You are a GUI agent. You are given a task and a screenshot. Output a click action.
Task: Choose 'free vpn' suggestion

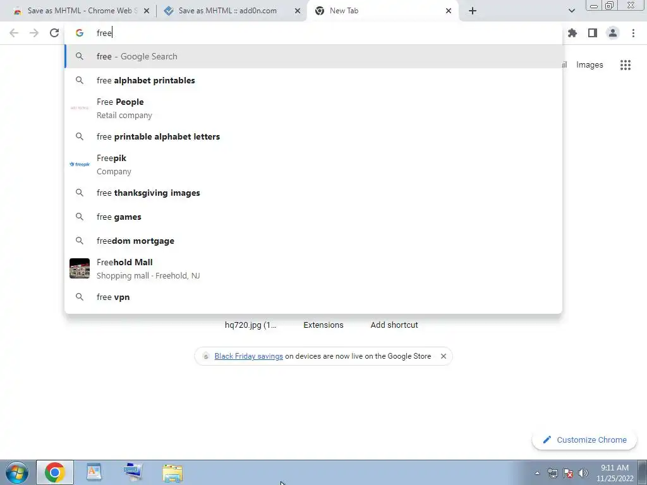coord(313,297)
